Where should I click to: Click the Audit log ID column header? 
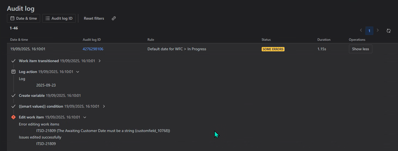tap(92, 40)
